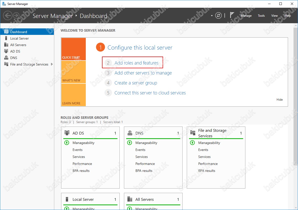This screenshot has width=298, height=210.
Task: Click File and Storage Services sidebar icon
Action: [x=6, y=64]
